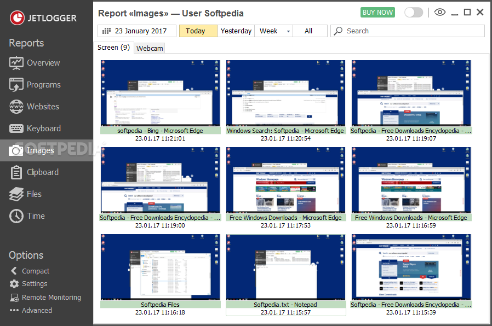Open softpedia - Bing screenshot thumbnail
Image resolution: width=492 pixels, height=326 pixels.
[161, 94]
